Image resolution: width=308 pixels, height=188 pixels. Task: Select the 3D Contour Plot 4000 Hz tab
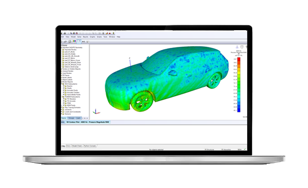[88, 122]
